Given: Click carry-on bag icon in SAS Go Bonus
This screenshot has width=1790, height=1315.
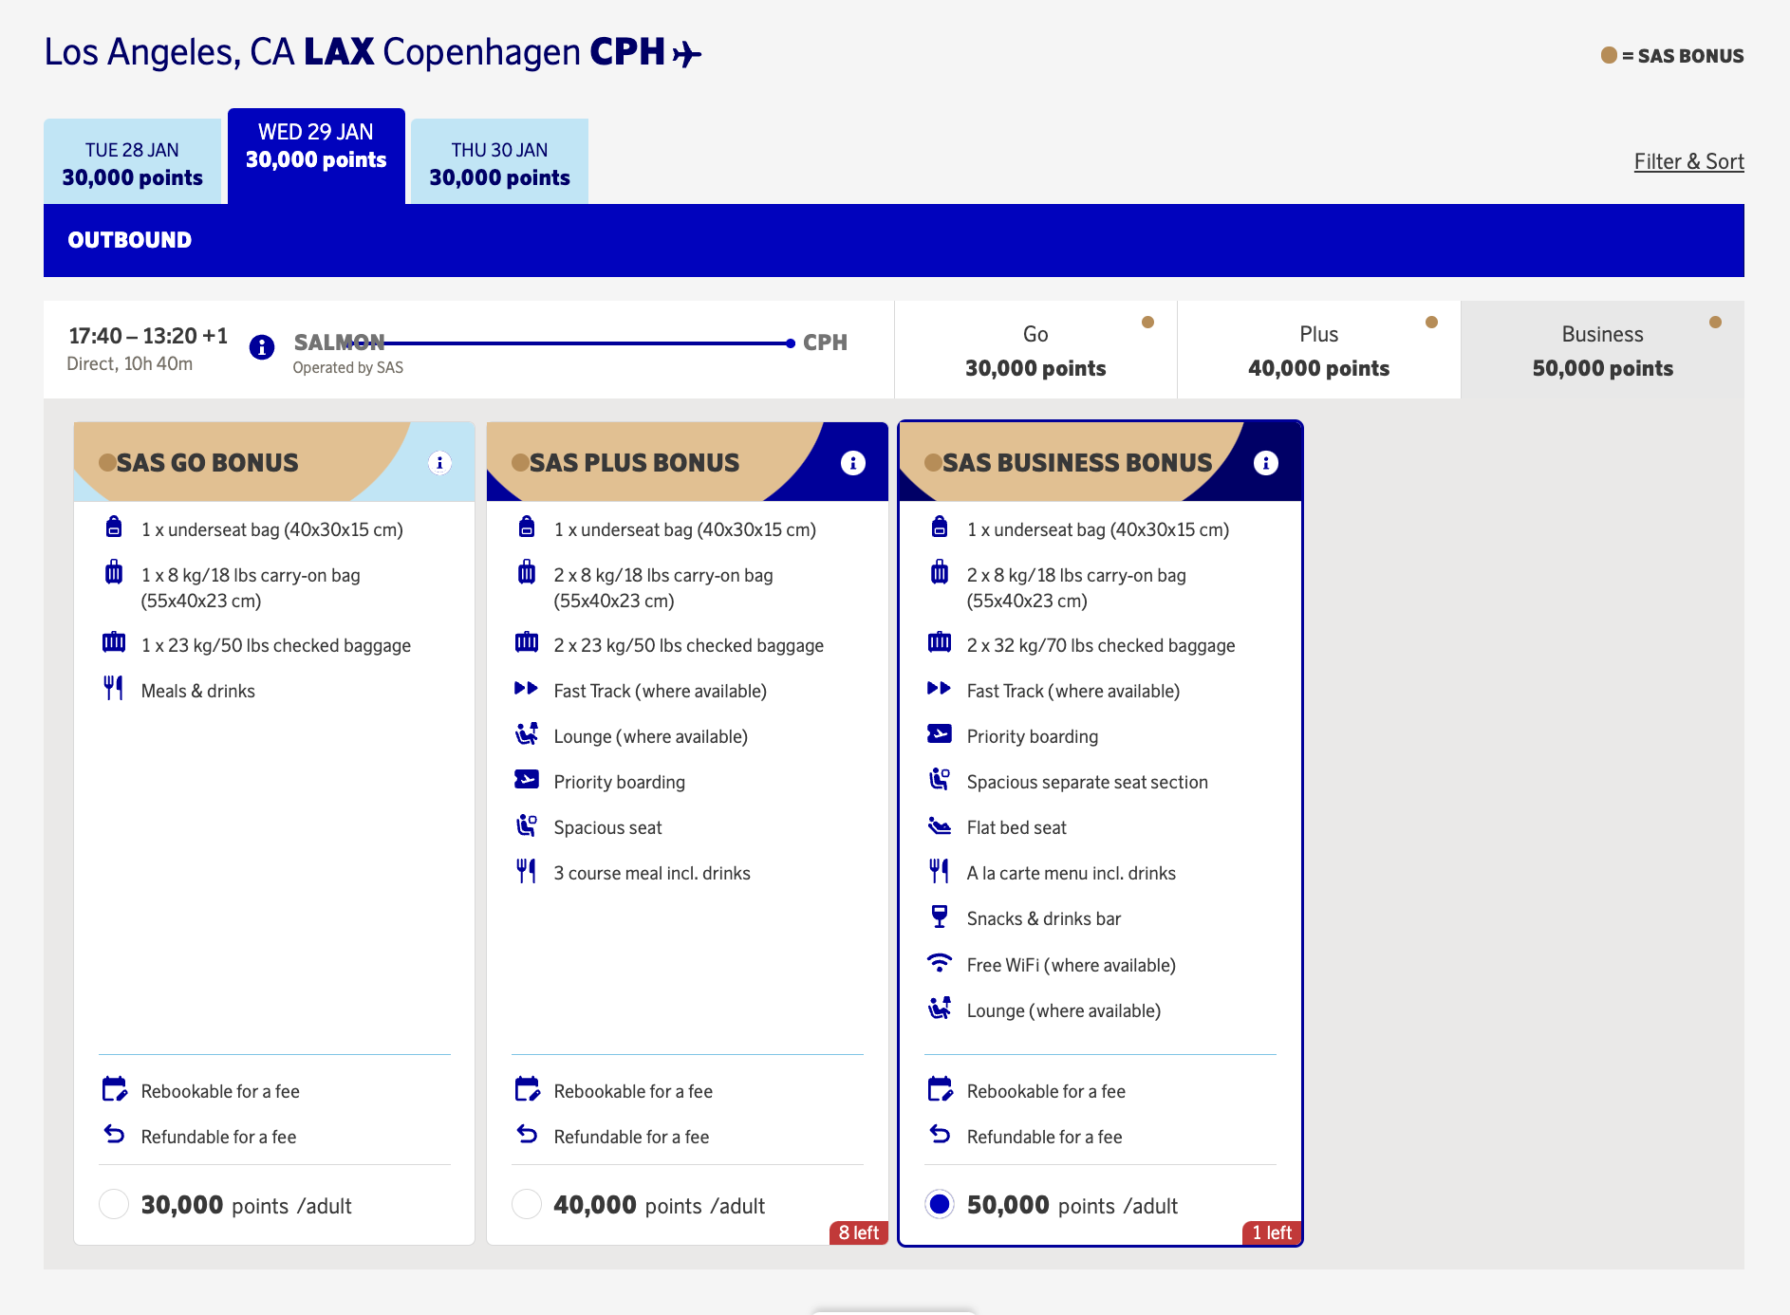Looking at the screenshot, I should [114, 572].
